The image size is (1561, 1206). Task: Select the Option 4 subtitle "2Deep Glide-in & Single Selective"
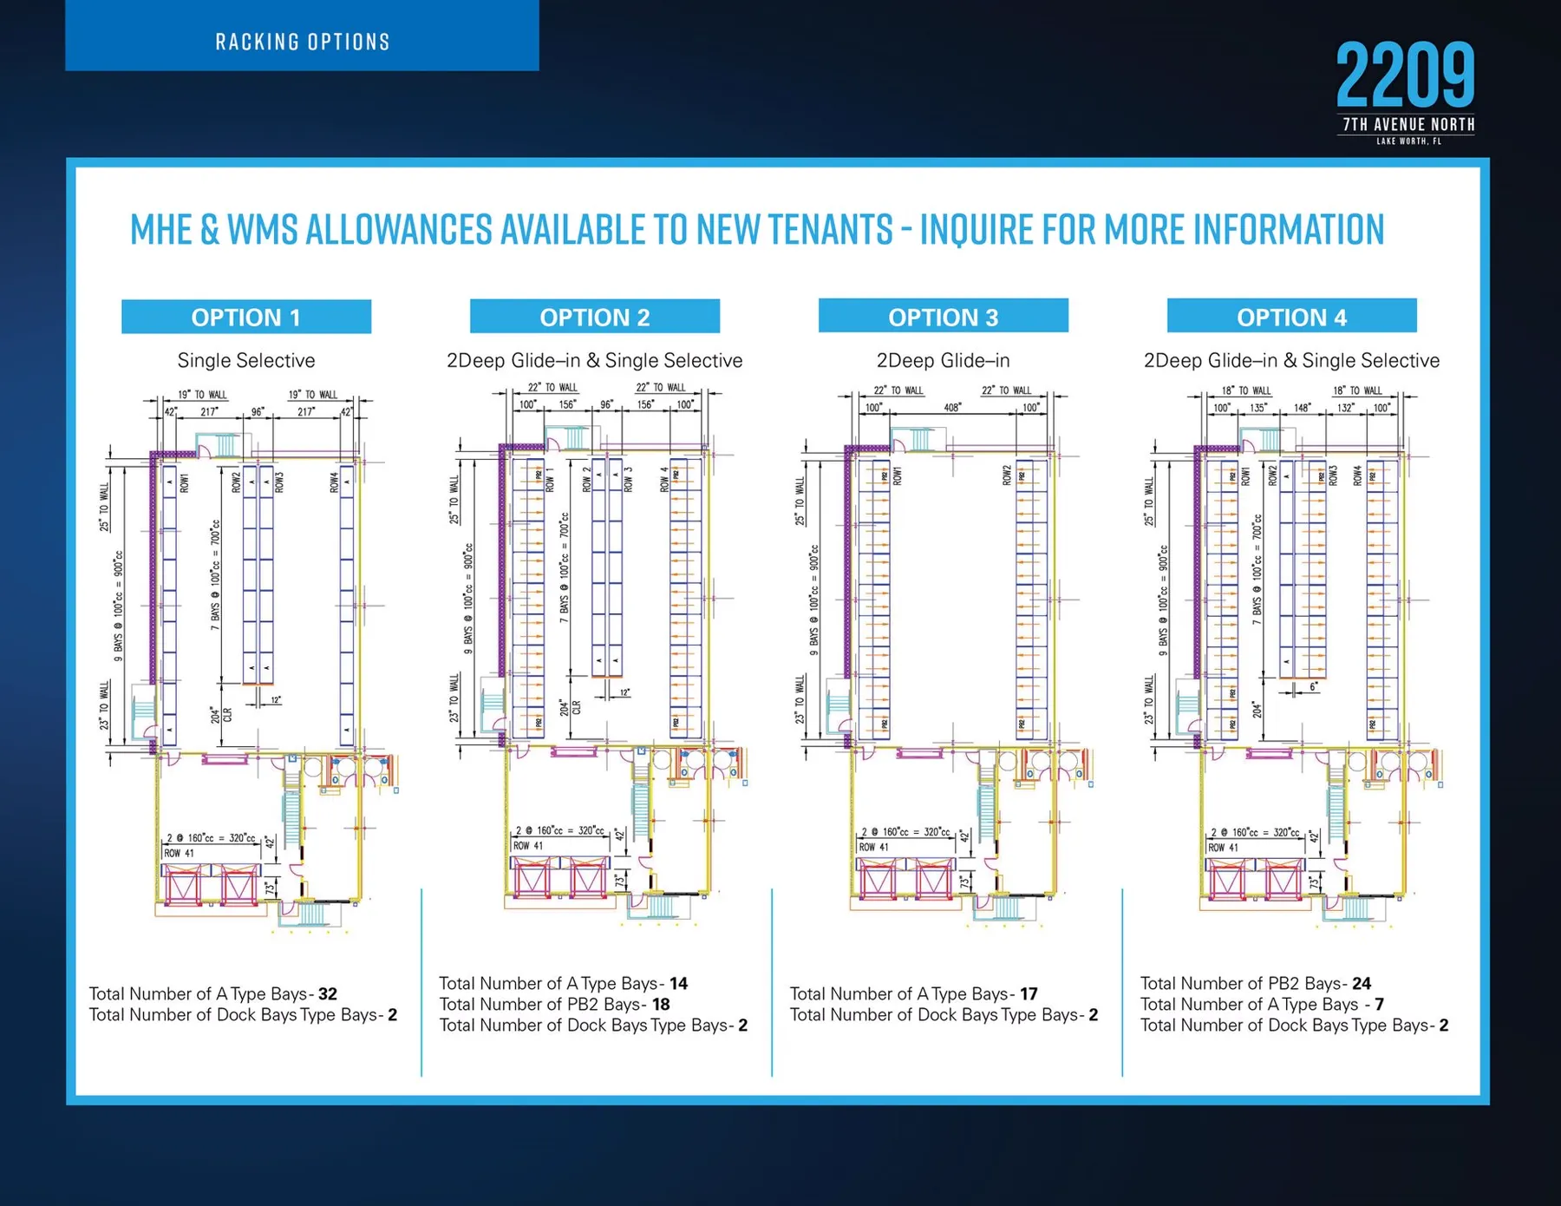tap(1292, 360)
